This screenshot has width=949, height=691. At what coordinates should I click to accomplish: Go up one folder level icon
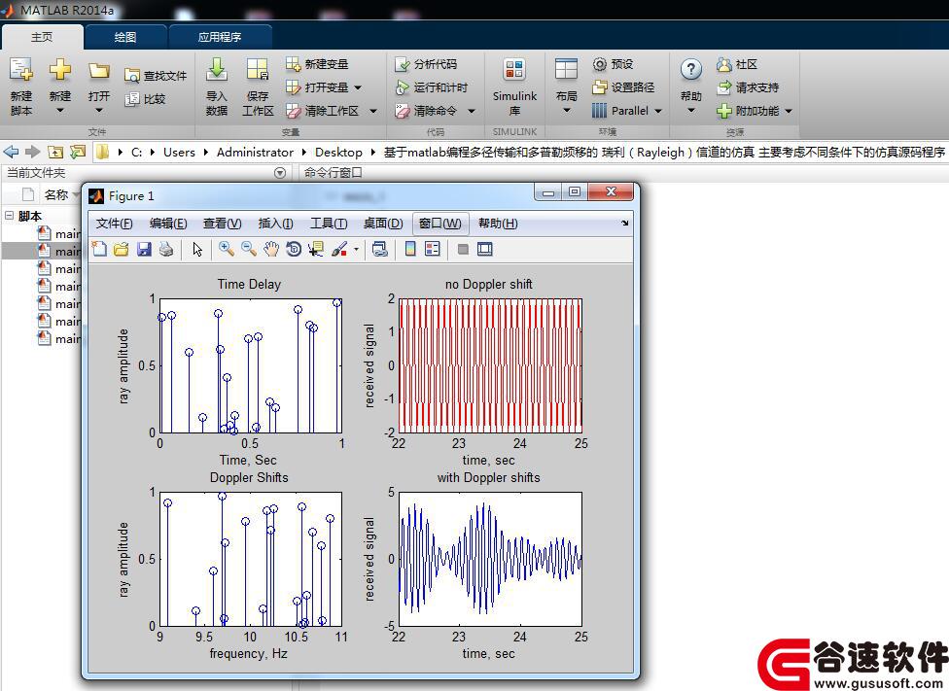55,152
